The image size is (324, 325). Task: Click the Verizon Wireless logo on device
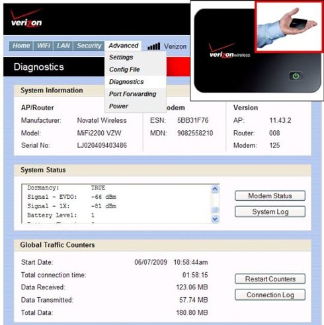click(229, 51)
